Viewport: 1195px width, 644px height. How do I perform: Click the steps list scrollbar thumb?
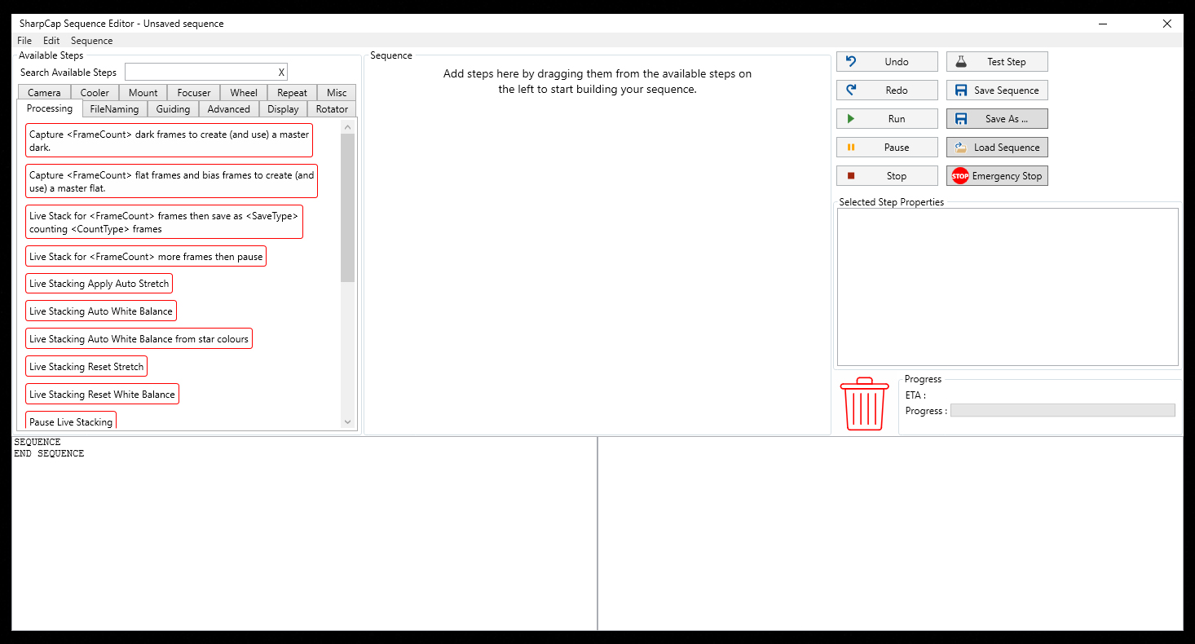pos(348,208)
